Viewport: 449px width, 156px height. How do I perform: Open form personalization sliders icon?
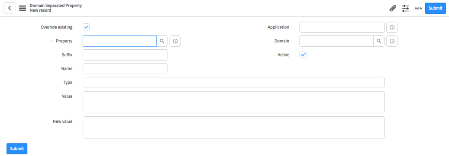click(405, 8)
